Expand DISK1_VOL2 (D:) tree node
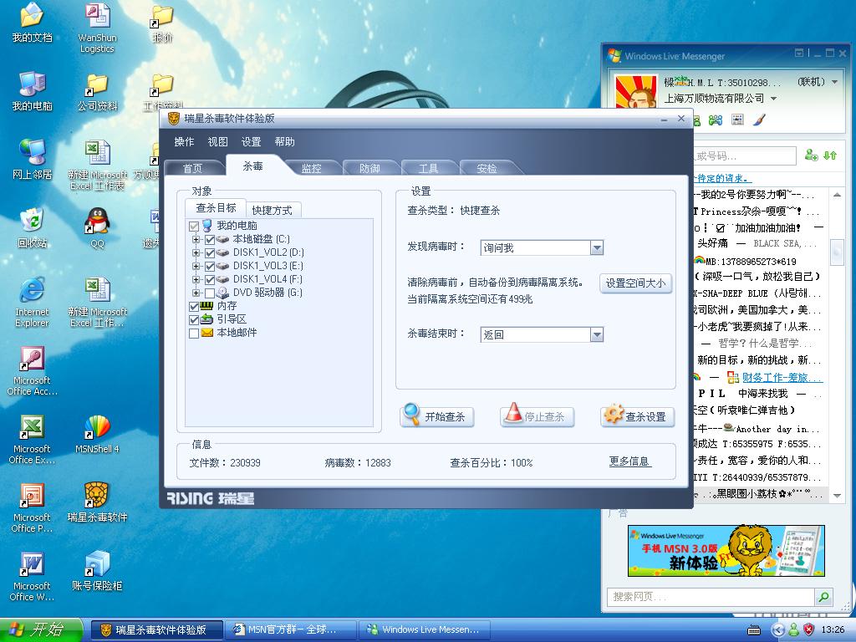 (x=196, y=253)
